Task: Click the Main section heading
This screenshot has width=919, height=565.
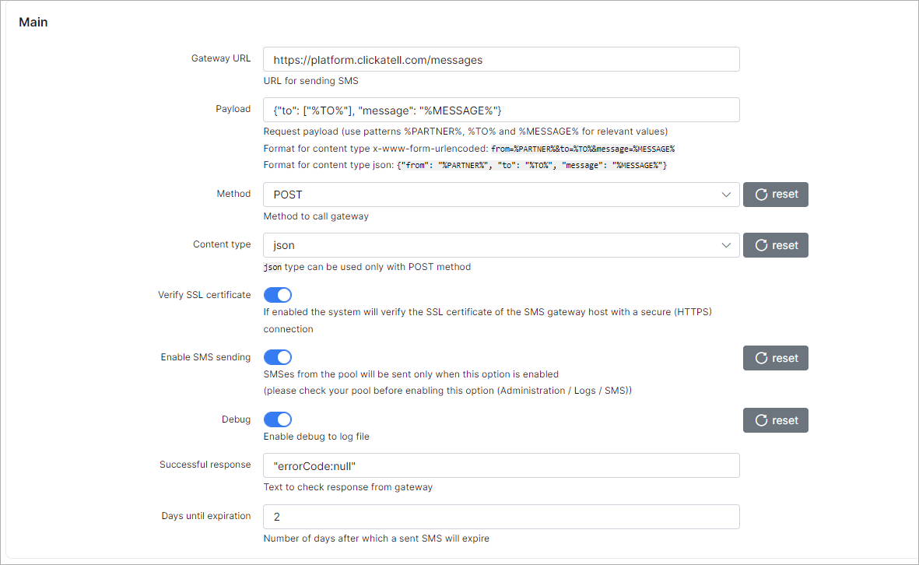Action: pyautogui.click(x=33, y=23)
